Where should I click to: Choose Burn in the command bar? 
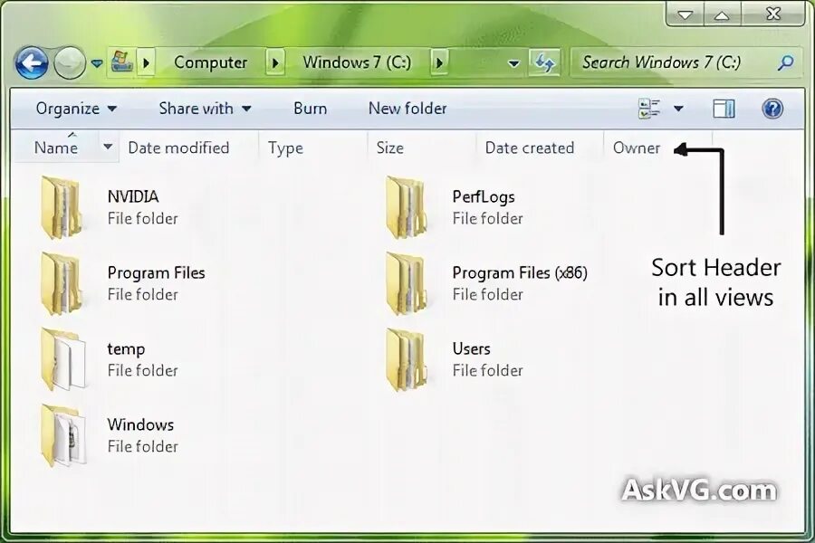pos(311,109)
